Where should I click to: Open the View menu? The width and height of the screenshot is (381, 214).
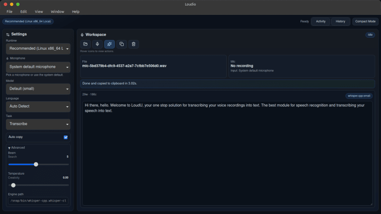tap(39, 12)
